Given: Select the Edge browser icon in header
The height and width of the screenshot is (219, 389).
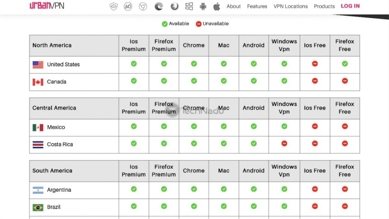Looking at the screenshot, I should [159, 6].
